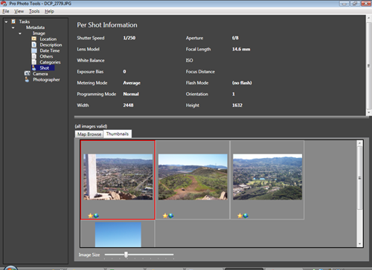Click the Image Size slider handle
This screenshot has height=270, width=372.
tap(126, 254)
